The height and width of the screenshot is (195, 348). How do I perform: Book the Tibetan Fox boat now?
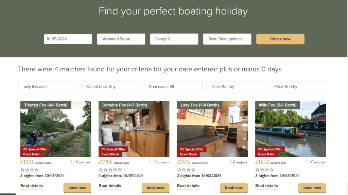(77, 188)
